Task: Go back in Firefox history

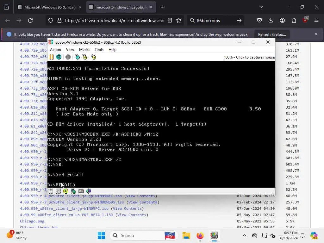Action: [x=8, y=21]
